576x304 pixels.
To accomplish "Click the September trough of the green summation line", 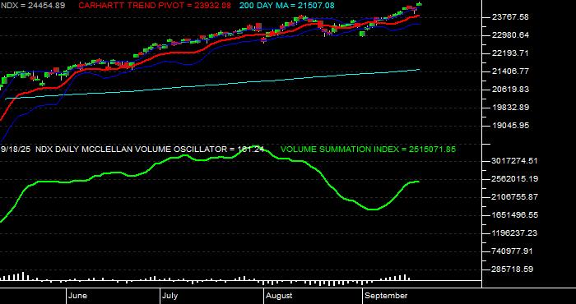I will tap(373, 210).
